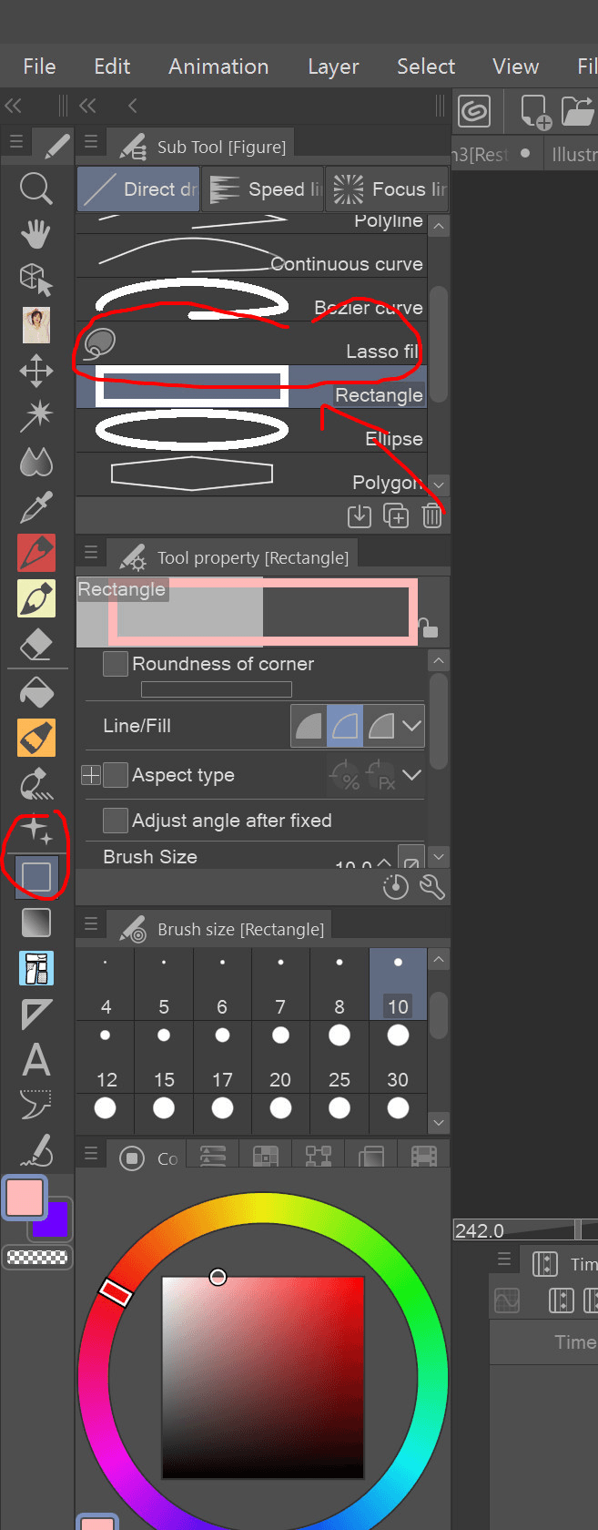Enable Roundness of corner checkbox
Image resolution: width=598 pixels, height=1530 pixels.
pos(116,664)
